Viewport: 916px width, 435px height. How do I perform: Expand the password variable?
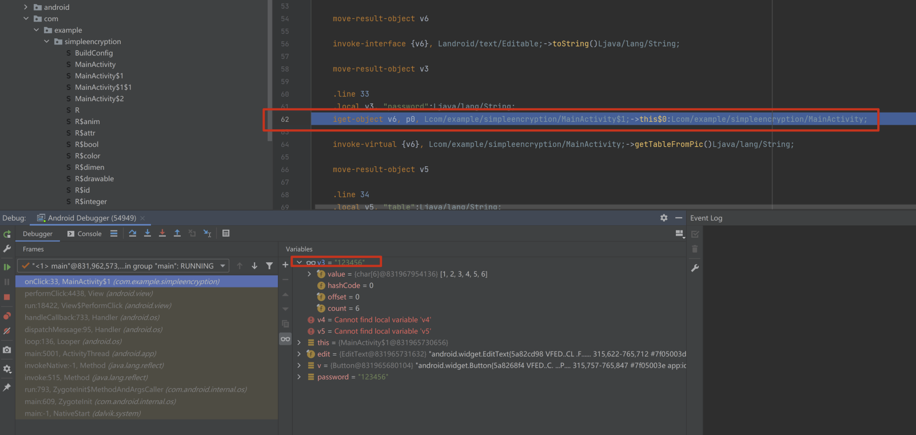299,377
